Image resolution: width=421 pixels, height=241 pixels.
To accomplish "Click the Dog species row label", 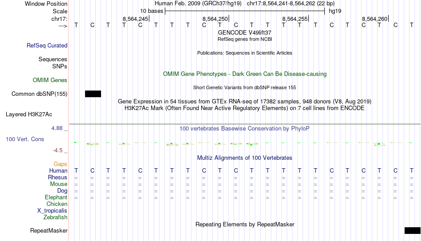I will [62, 191].
